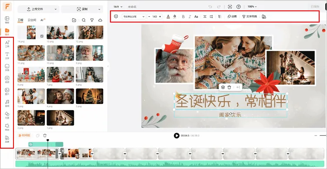Click the 上传文件 upload button
327x169 pixels.
tap(35, 9)
